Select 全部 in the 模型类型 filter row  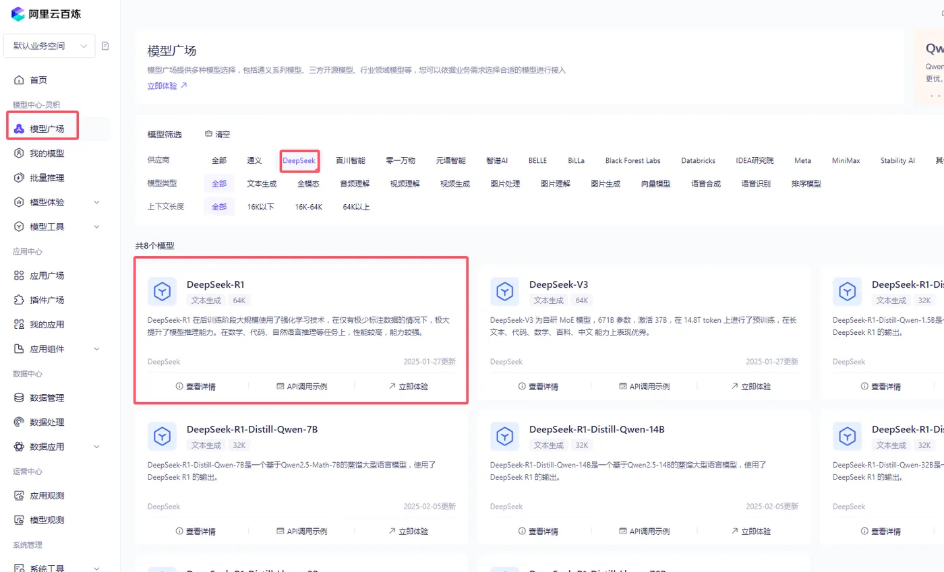tap(219, 183)
